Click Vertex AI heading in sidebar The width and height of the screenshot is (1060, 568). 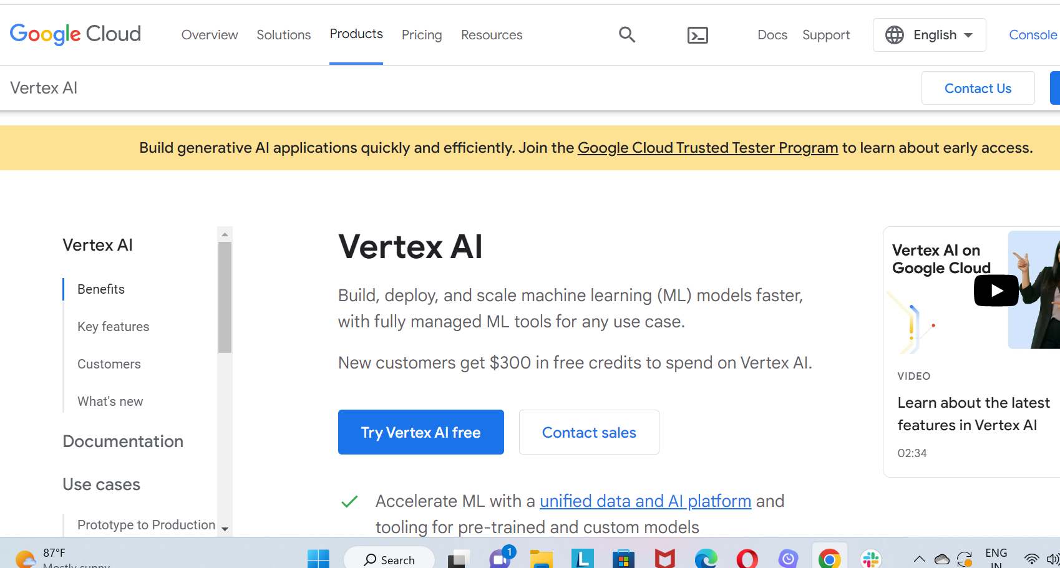point(98,245)
